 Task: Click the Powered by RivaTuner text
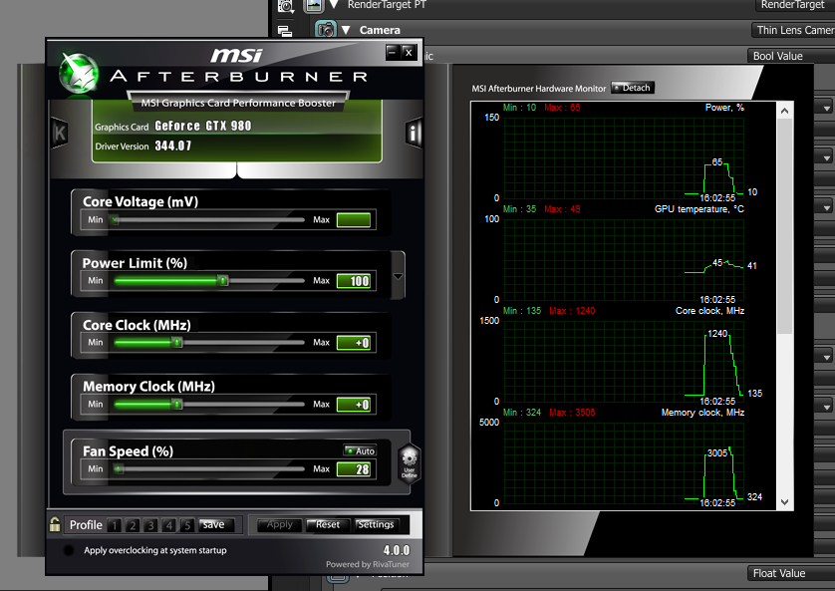point(368,564)
